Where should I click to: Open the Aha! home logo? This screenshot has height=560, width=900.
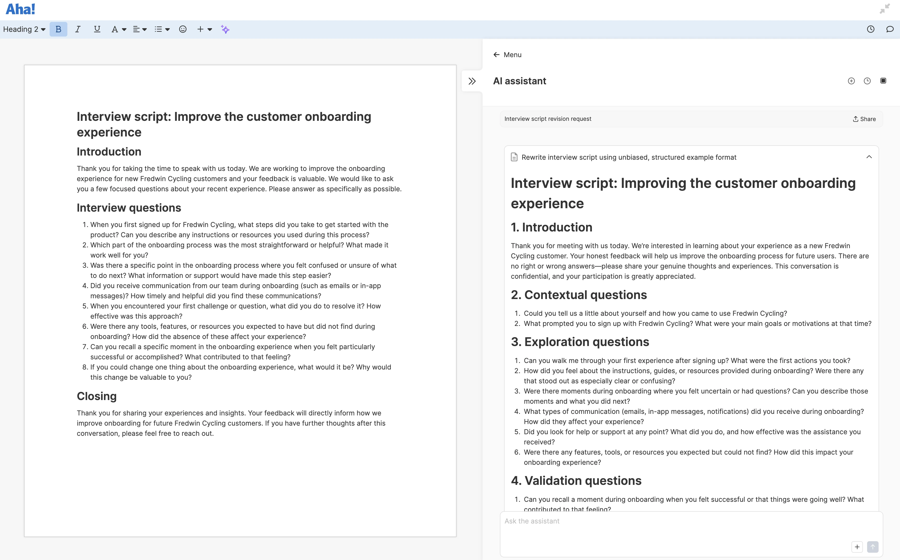[20, 9]
